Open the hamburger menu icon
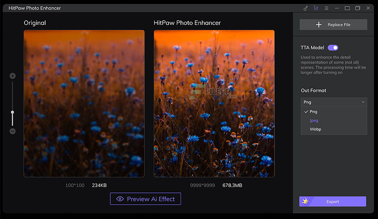 (x=326, y=8)
